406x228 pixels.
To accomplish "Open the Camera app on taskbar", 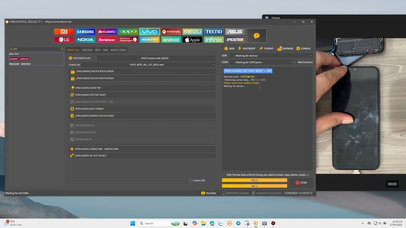I will 265,223.
